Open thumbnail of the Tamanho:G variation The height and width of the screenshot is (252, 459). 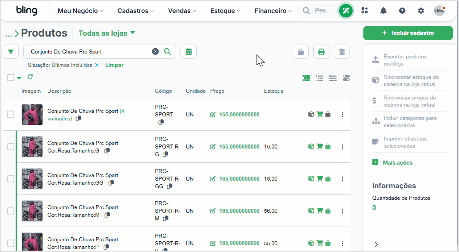[32, 147]
